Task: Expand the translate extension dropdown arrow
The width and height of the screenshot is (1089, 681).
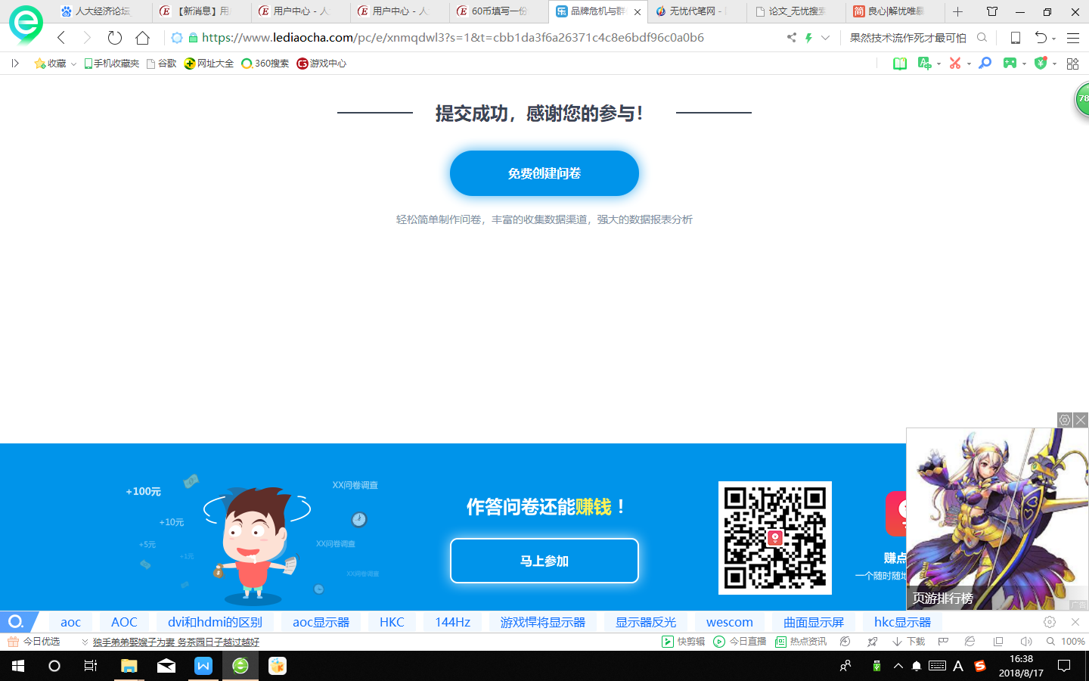Action: click(x=939, y=64)
